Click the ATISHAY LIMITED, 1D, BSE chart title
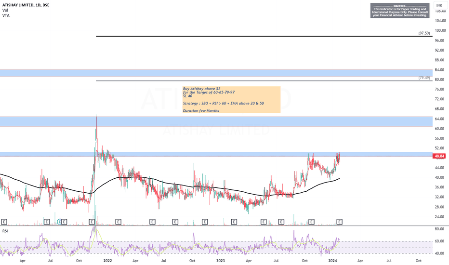The height and width of the screenshot is (265, 449). 26,5
